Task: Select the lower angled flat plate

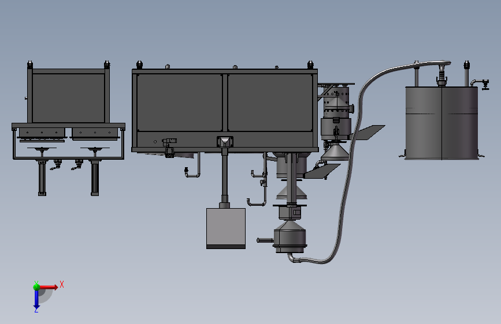Action: [321, 171]
